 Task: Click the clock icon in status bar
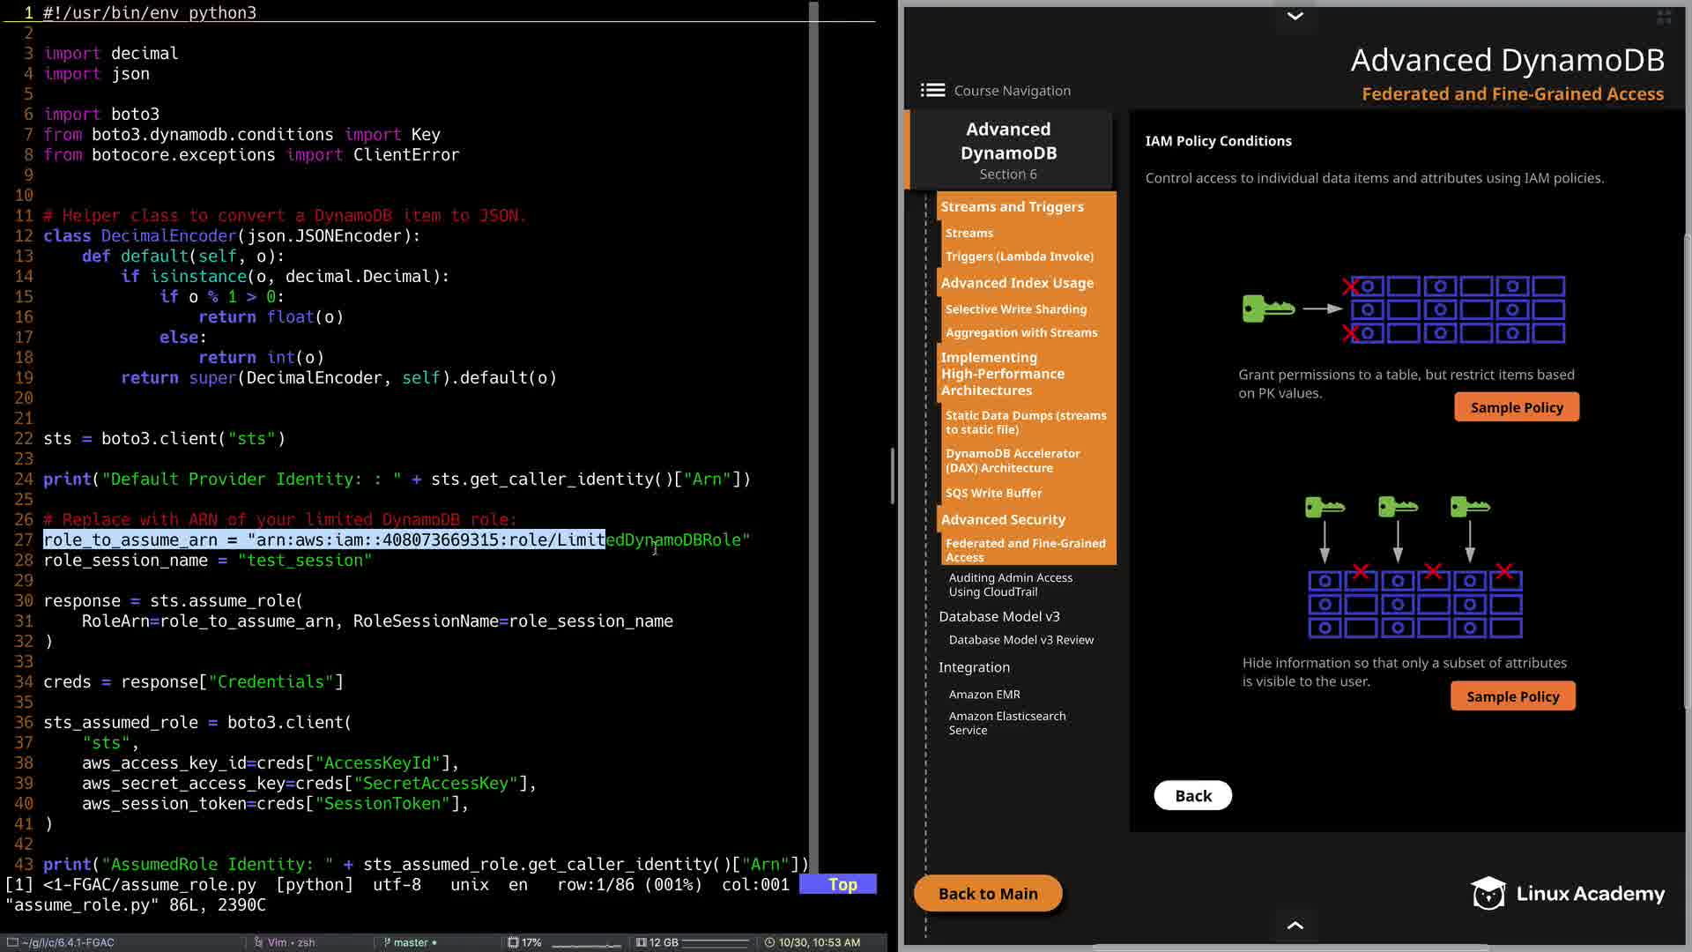tap(769, 942)
